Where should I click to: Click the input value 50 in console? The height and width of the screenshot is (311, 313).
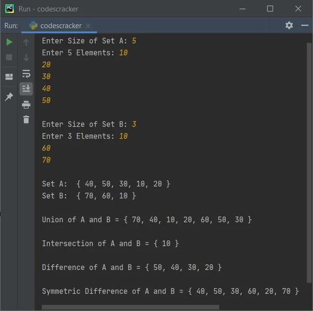(46, 100)
